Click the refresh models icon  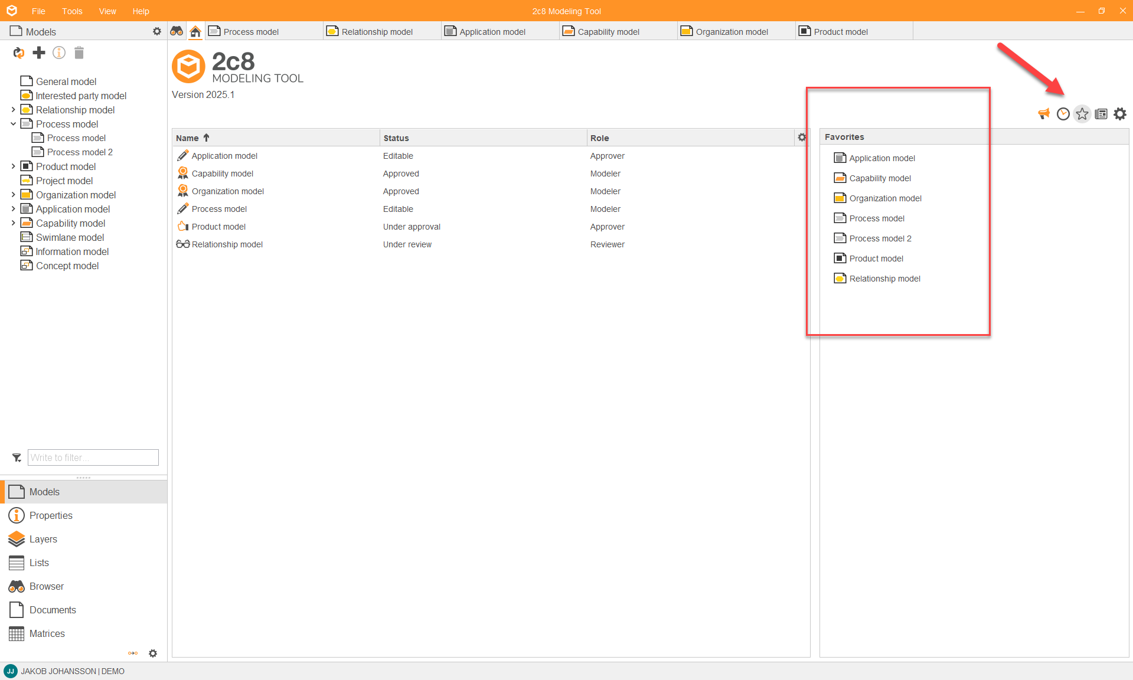click(19, 53)
